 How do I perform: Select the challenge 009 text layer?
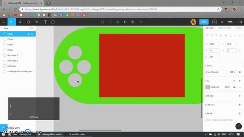18,71
